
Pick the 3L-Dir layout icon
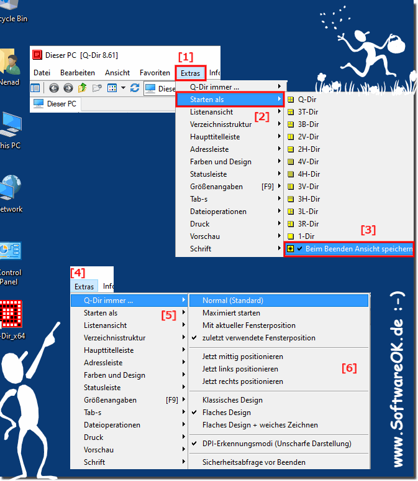(x=291, y=212)
